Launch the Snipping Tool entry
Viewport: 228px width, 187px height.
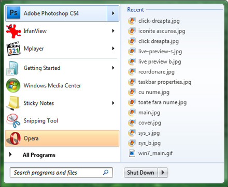[41, 121]
